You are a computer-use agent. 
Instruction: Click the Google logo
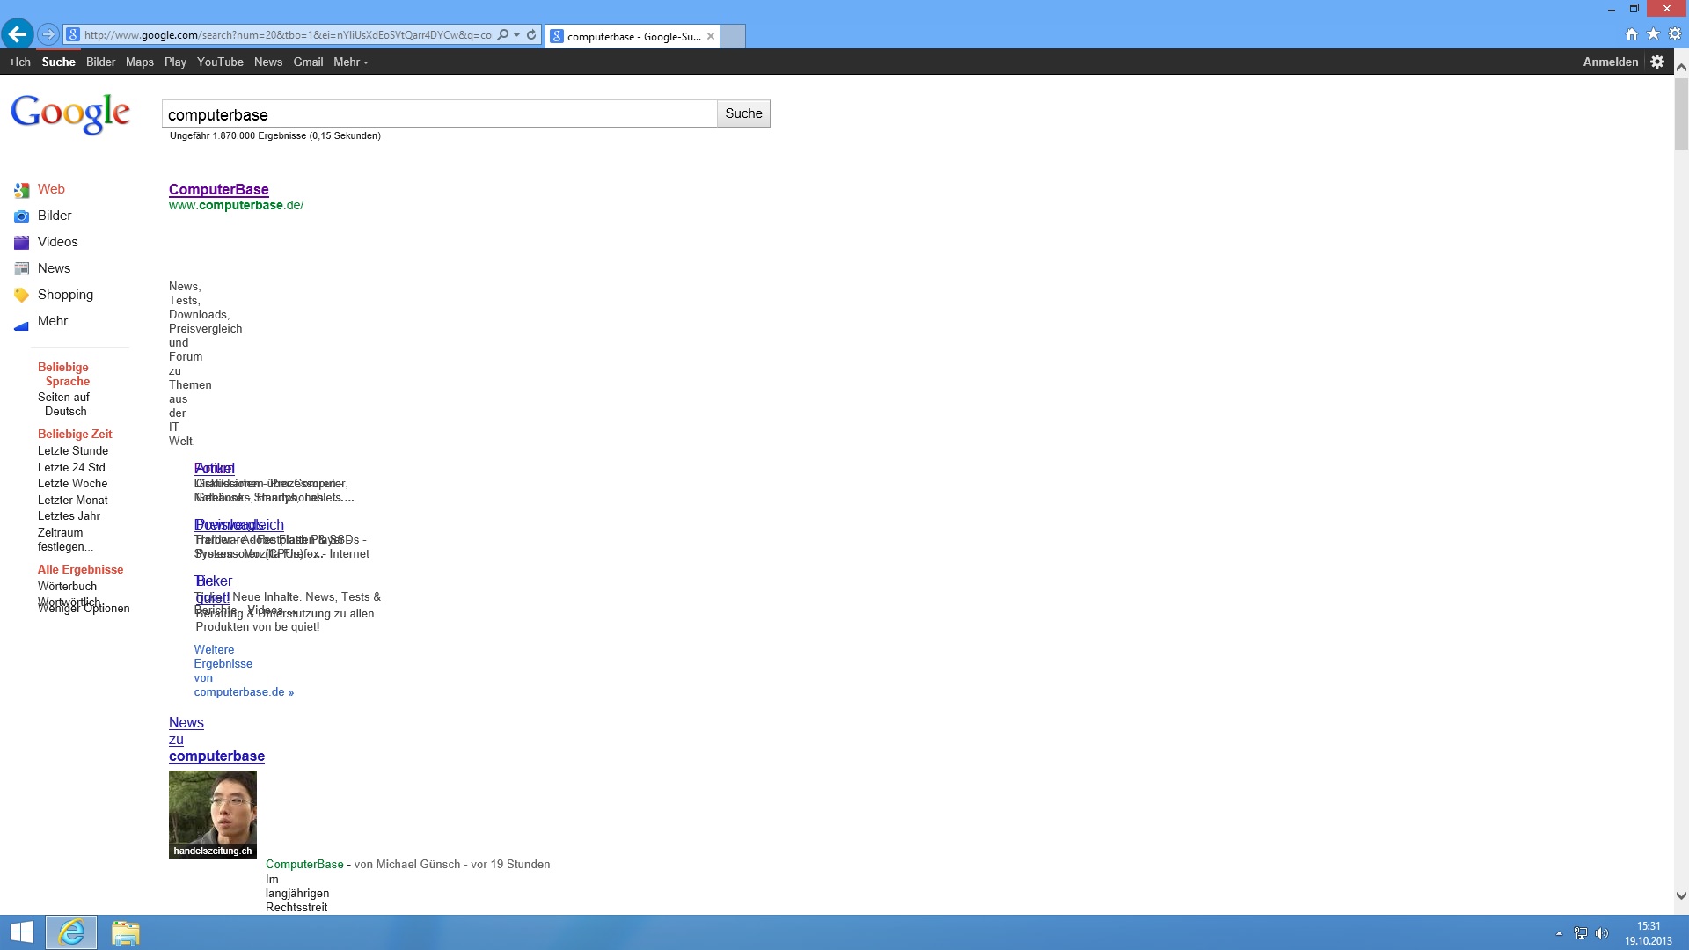point(70,113)
